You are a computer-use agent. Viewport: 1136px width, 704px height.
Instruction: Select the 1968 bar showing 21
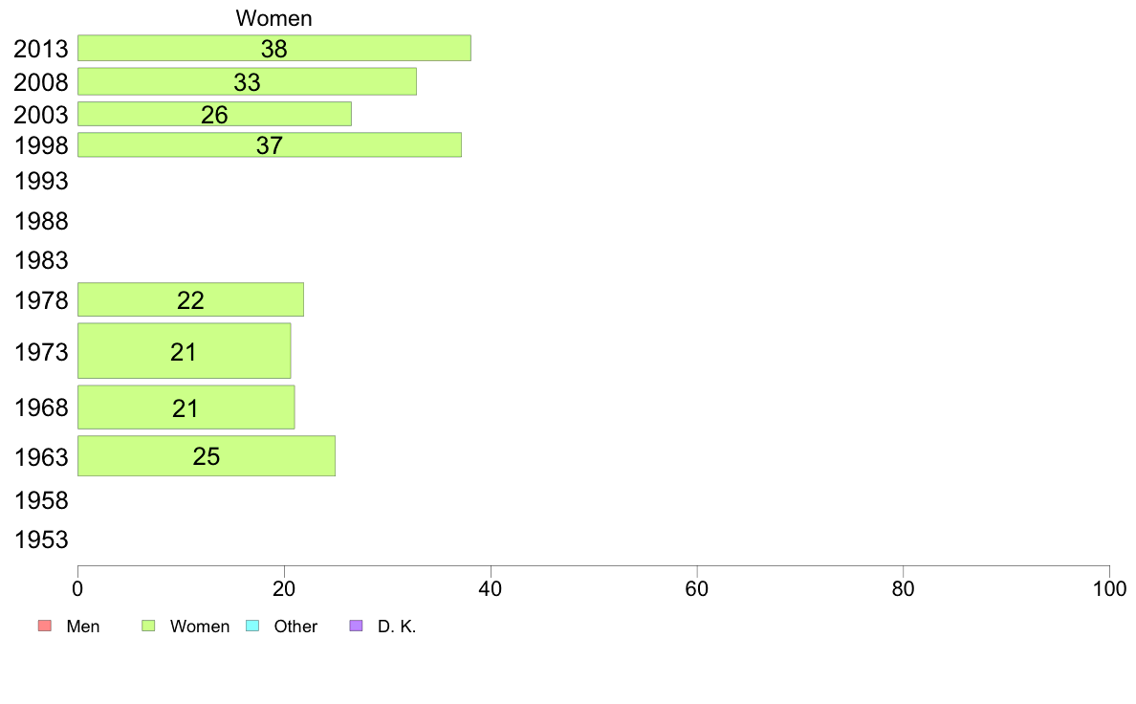[x=186, y=407]
